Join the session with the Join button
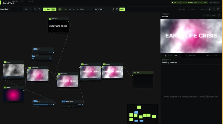 click(122, 9)
